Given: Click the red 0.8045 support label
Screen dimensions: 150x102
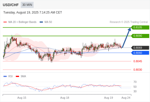Looking at the screenshot, I should (x=138, y=61).
